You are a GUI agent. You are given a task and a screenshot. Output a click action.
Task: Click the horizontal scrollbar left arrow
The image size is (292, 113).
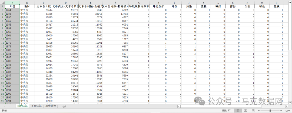tap(179, 106)
